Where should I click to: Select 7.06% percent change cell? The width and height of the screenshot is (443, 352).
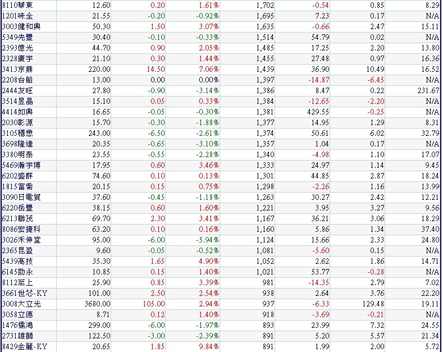point(209,69)
